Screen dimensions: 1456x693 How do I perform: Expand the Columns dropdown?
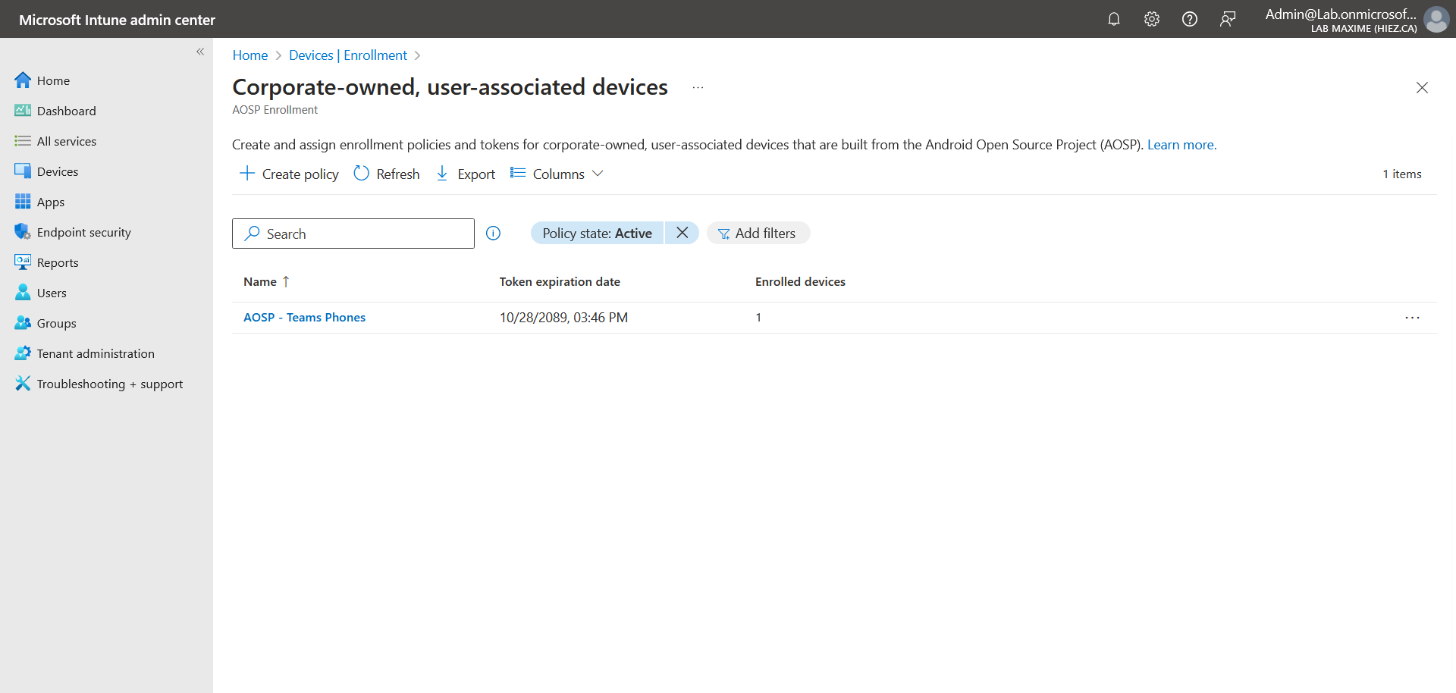tap(557, 174)
